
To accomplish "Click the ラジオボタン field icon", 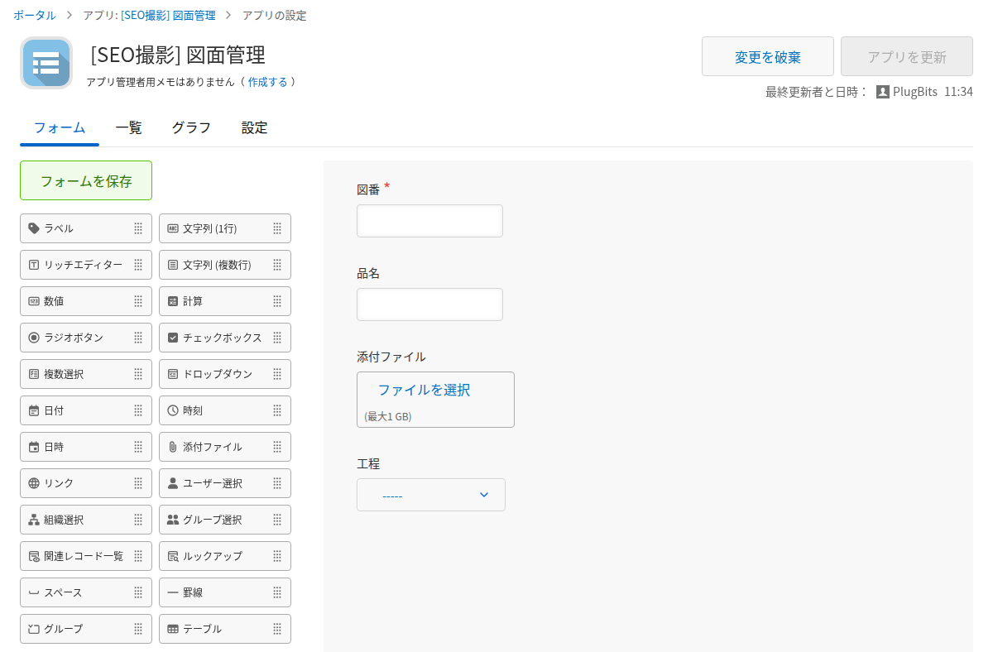I will pyautogui.click(x=34, y=338).
